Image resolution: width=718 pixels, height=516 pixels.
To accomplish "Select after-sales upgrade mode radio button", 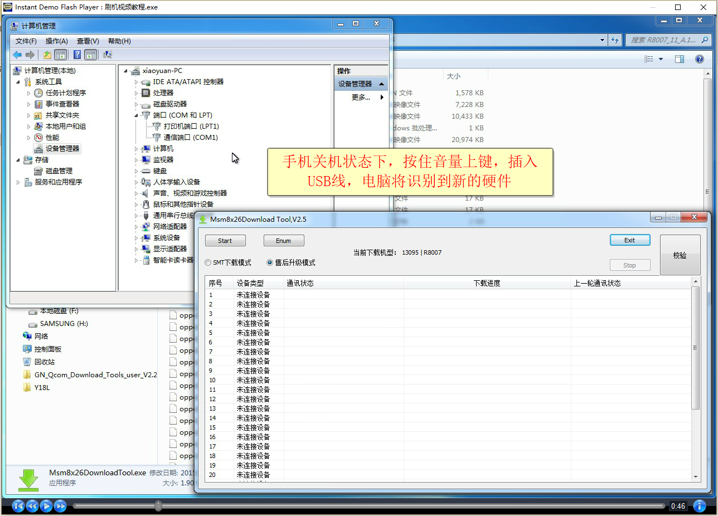I will 270,262.
